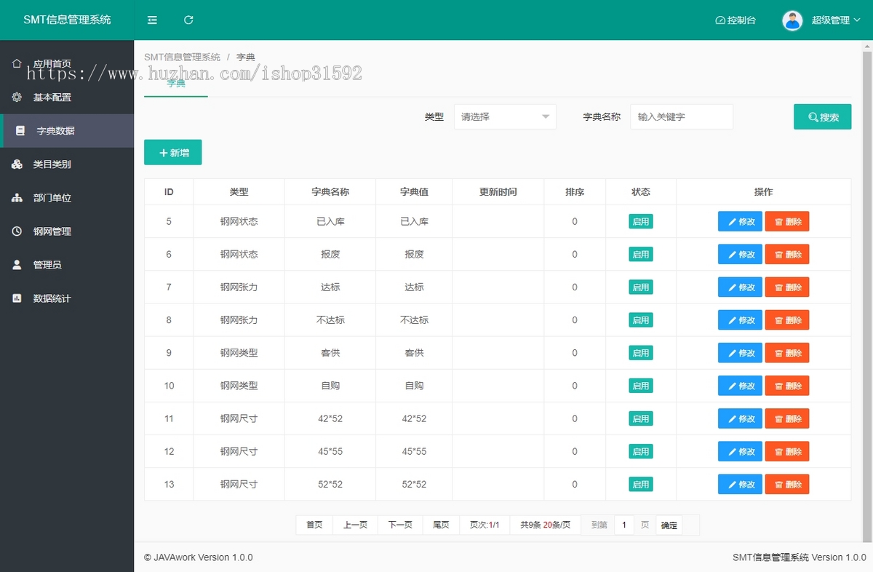This screenshot has height=572, width=873.
Task: Click the gear icon beside 基本配置
Action: coord(17,98)
